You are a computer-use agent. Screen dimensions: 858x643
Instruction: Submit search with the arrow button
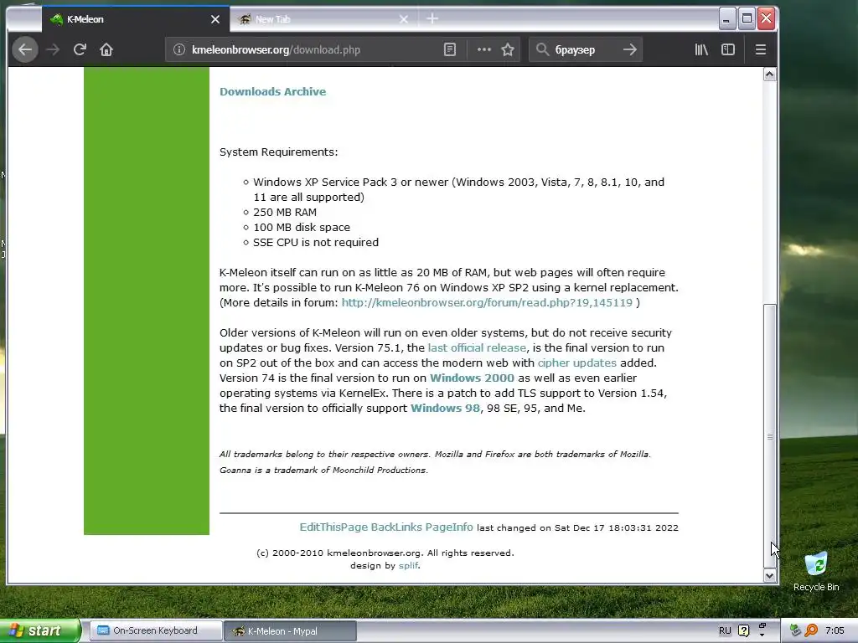tap(630, 49)
